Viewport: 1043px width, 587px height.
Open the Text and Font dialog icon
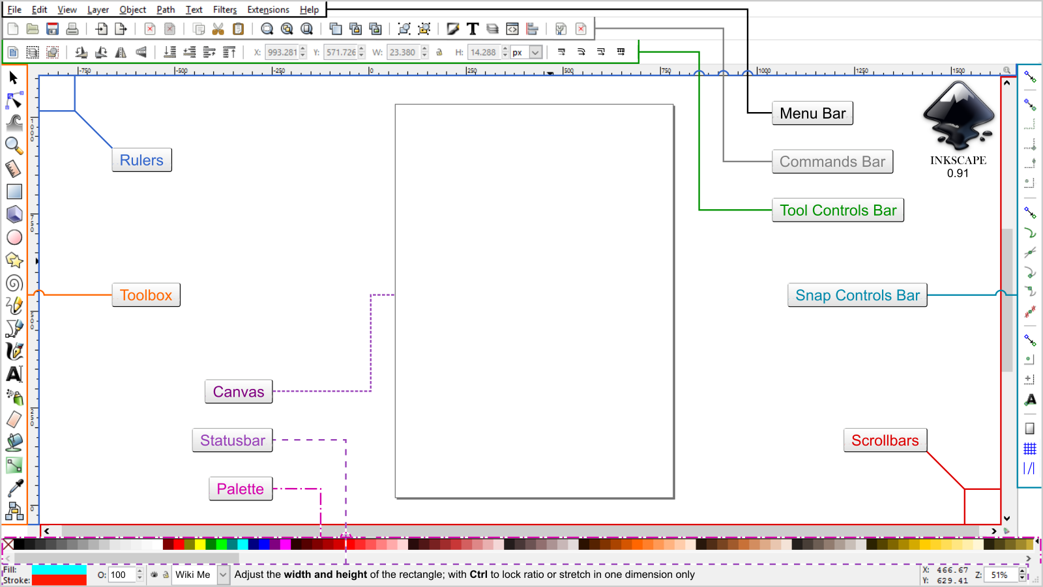[473, 29]
